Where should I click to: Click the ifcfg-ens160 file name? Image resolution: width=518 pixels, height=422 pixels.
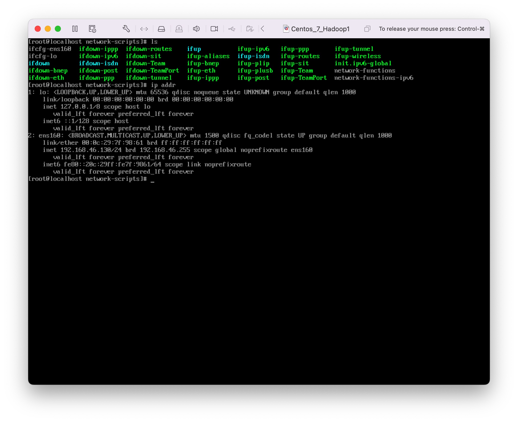[50, 49]
